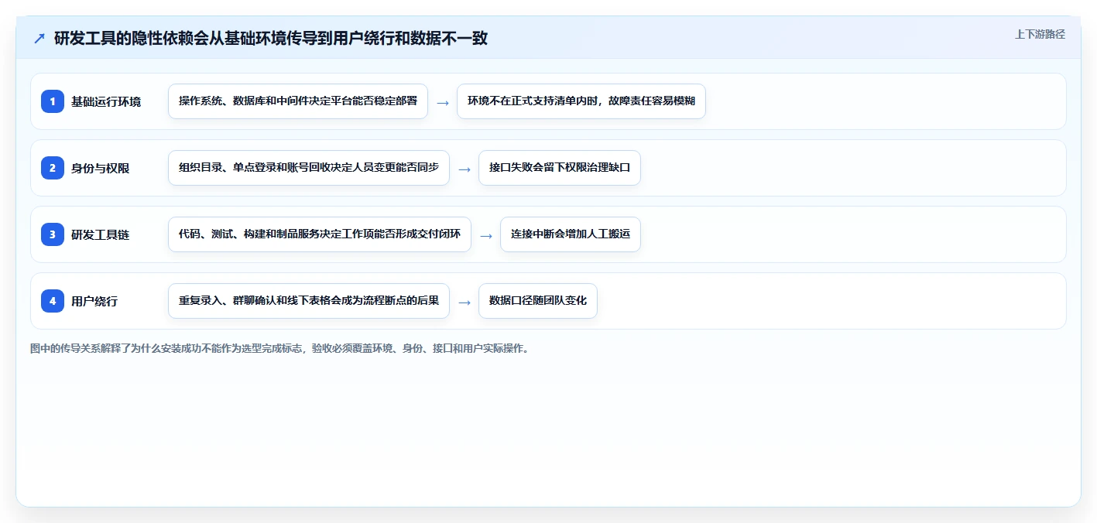1097x523 pixels.
Task: Select the footnote starting 图中的传导关系解释了
Action: pyautogui.click(x=280, y=348)
